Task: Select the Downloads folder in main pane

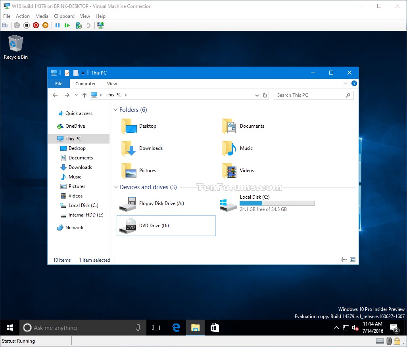Action: (x=142, y=148)
